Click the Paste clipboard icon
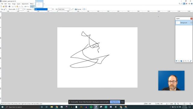Screen dimensions: 193x109 click(x=17, y=6)
